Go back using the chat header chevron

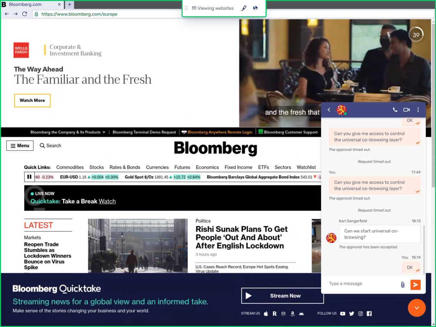click(x=328, y=110)
